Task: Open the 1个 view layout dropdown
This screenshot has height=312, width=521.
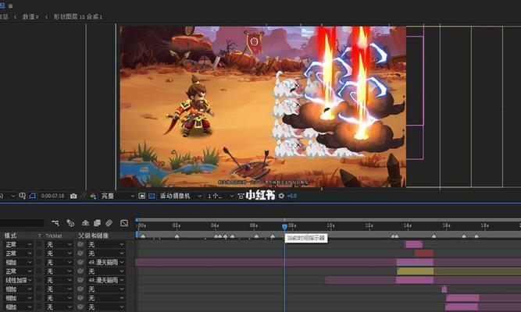Action: 220,196
